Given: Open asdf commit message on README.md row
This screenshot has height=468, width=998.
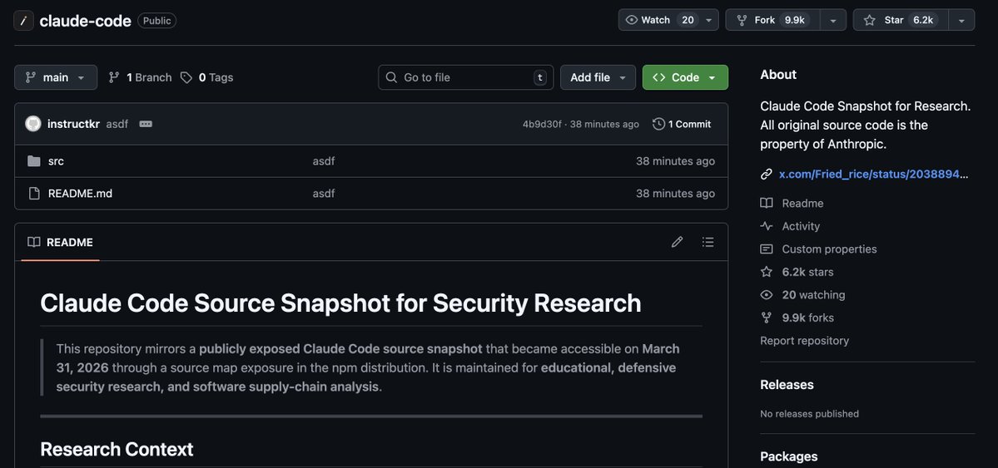Looking at the screenshot, I should (323, 194).
